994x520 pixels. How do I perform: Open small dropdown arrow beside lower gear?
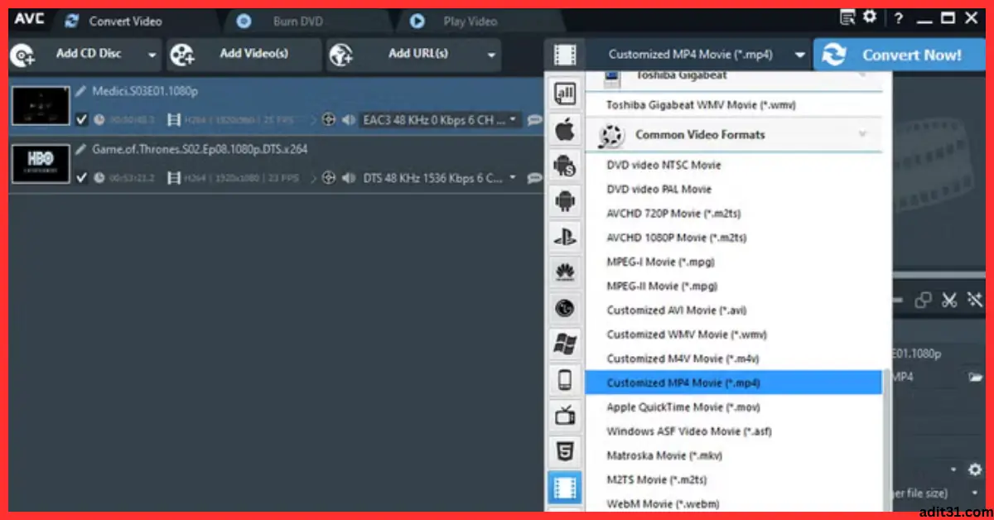[x=954, y=469]
